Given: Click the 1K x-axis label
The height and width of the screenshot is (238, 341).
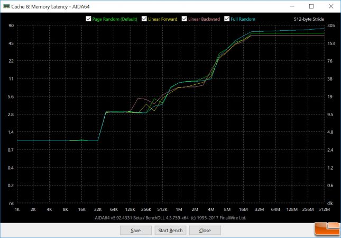Looking at the screenshot, I should 17,209.
